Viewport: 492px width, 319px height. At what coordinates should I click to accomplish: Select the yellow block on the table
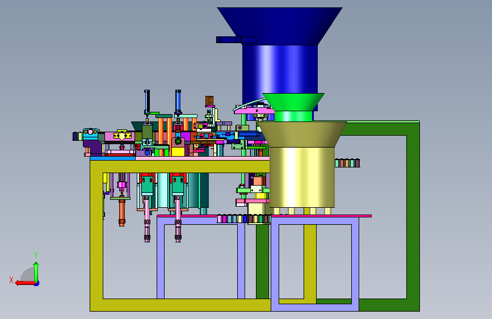click(x=178, y=152)
